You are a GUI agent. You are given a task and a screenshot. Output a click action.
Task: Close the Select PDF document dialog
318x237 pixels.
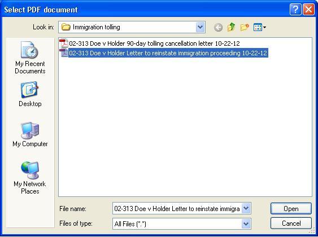coord(308,10)
